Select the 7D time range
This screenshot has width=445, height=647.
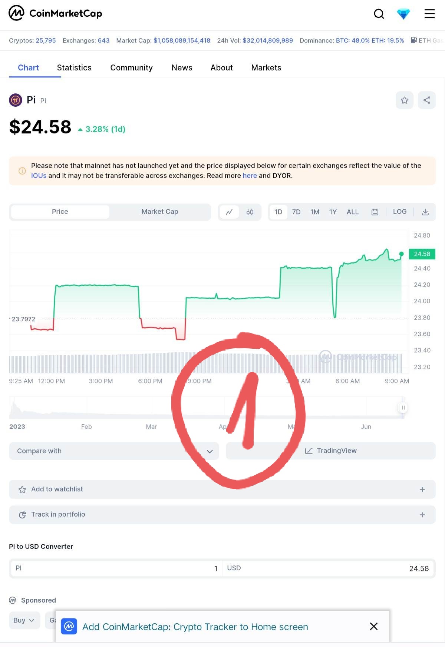point(296,212)
